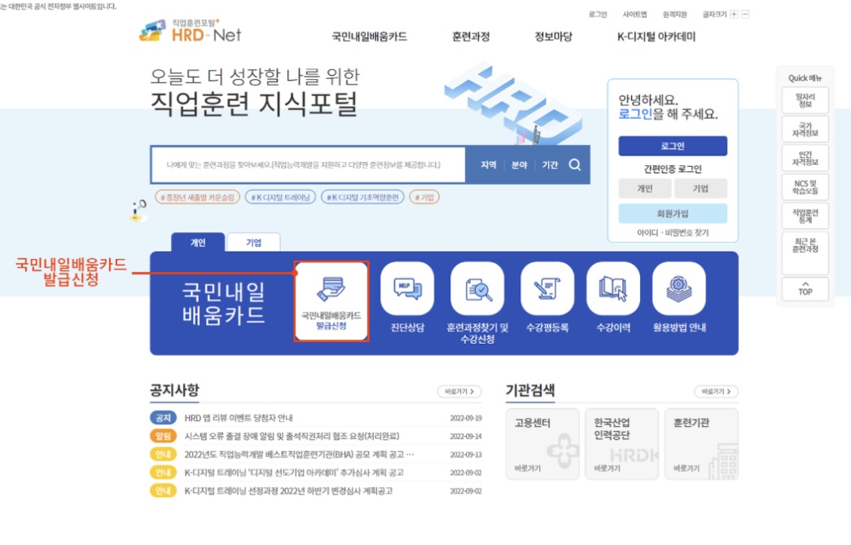This screenshot has height=545, width=851.
Task: Open the 정보마당 main menu
Action: (553, 37)
